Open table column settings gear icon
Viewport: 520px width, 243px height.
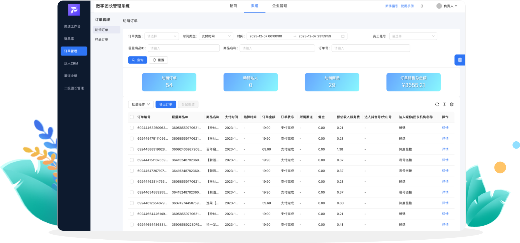tap(452, 104)
